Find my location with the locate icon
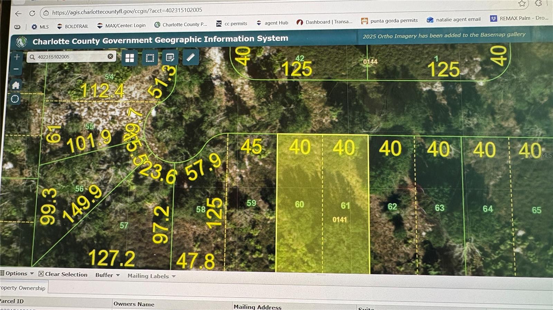This screenshot has width=553, height=310. (15, 99)
